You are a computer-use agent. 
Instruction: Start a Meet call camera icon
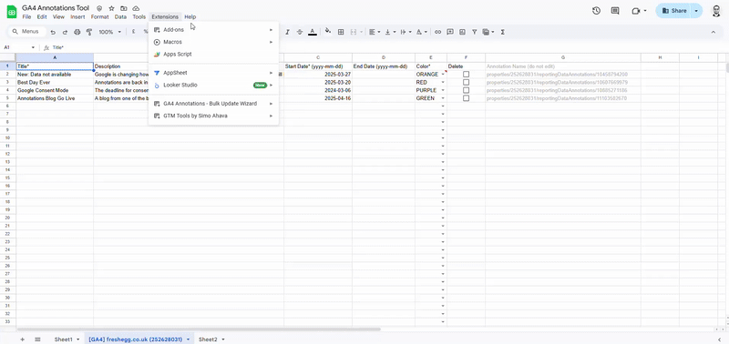pyautogui.click(x=636, y=11)
